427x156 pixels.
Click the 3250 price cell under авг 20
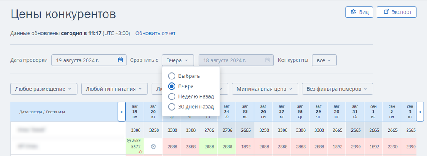point(153,130)
